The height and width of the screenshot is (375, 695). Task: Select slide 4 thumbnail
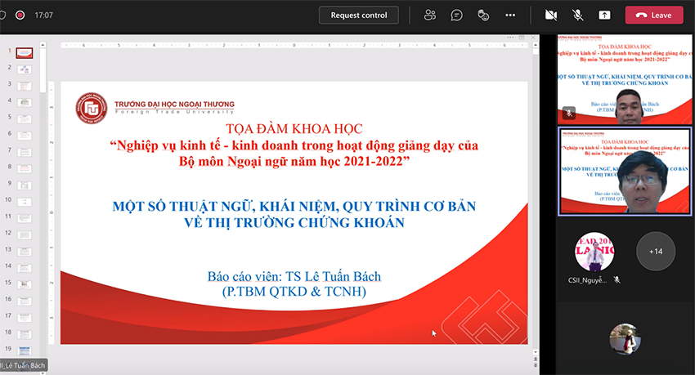point(25,103)
